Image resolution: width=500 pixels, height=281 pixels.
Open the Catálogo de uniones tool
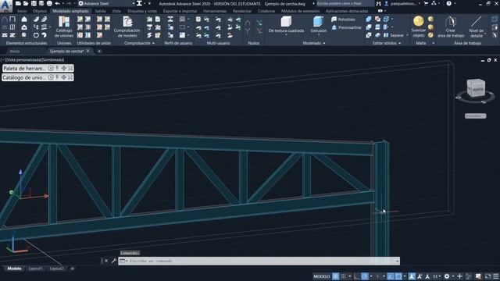tap(64, 27)
